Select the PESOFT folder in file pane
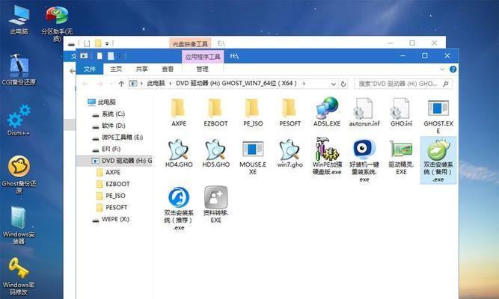This screenshot has height=299, width=499. coord(290,112)
